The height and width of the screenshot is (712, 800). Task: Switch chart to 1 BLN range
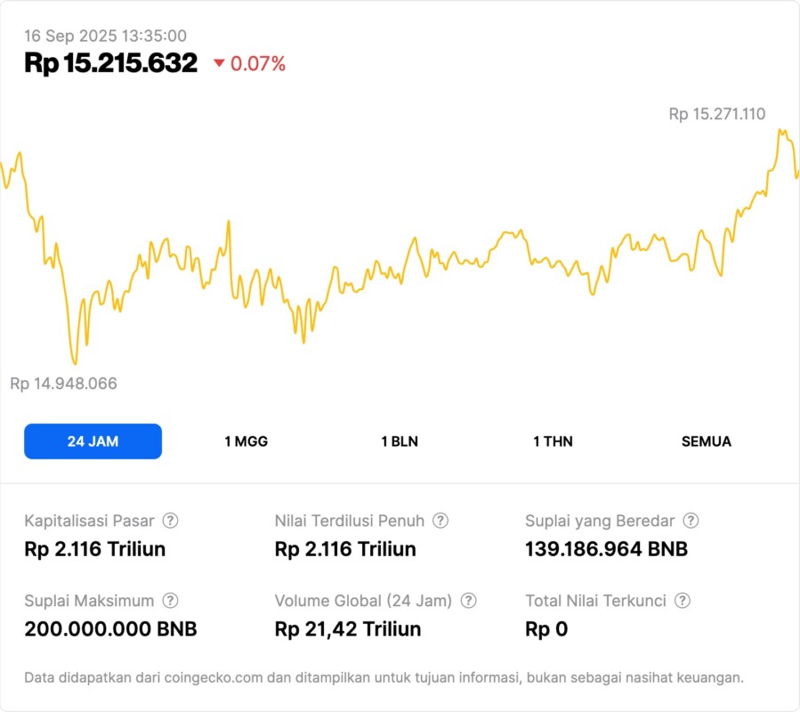point(400,441)
